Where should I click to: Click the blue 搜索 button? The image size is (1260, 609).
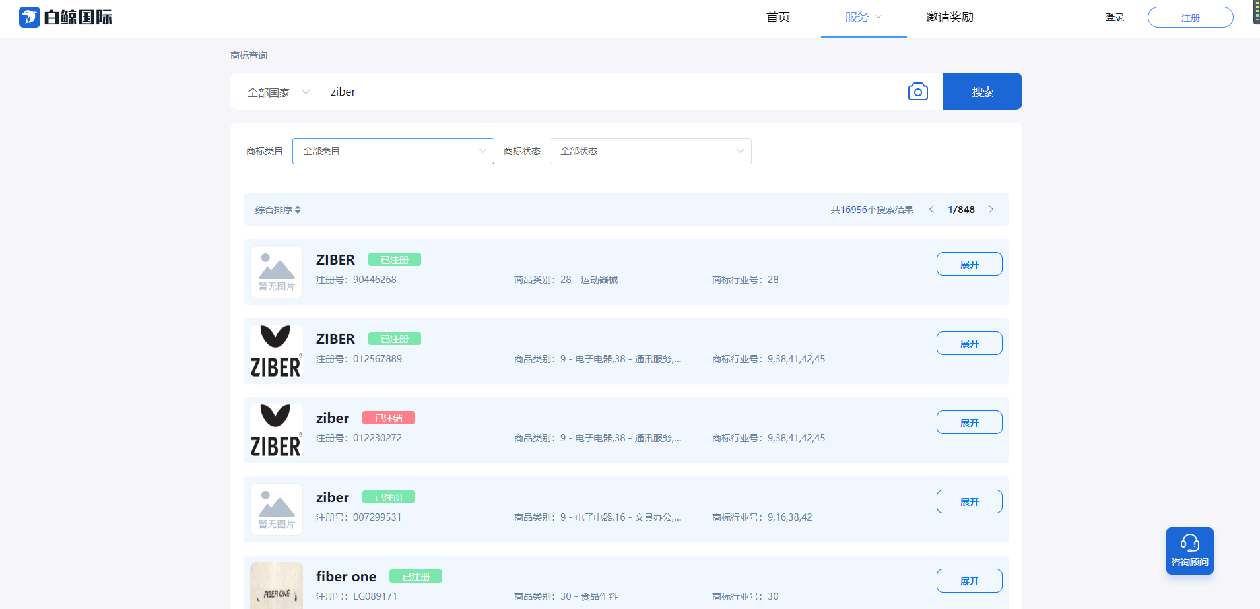[x=982, y=91]
